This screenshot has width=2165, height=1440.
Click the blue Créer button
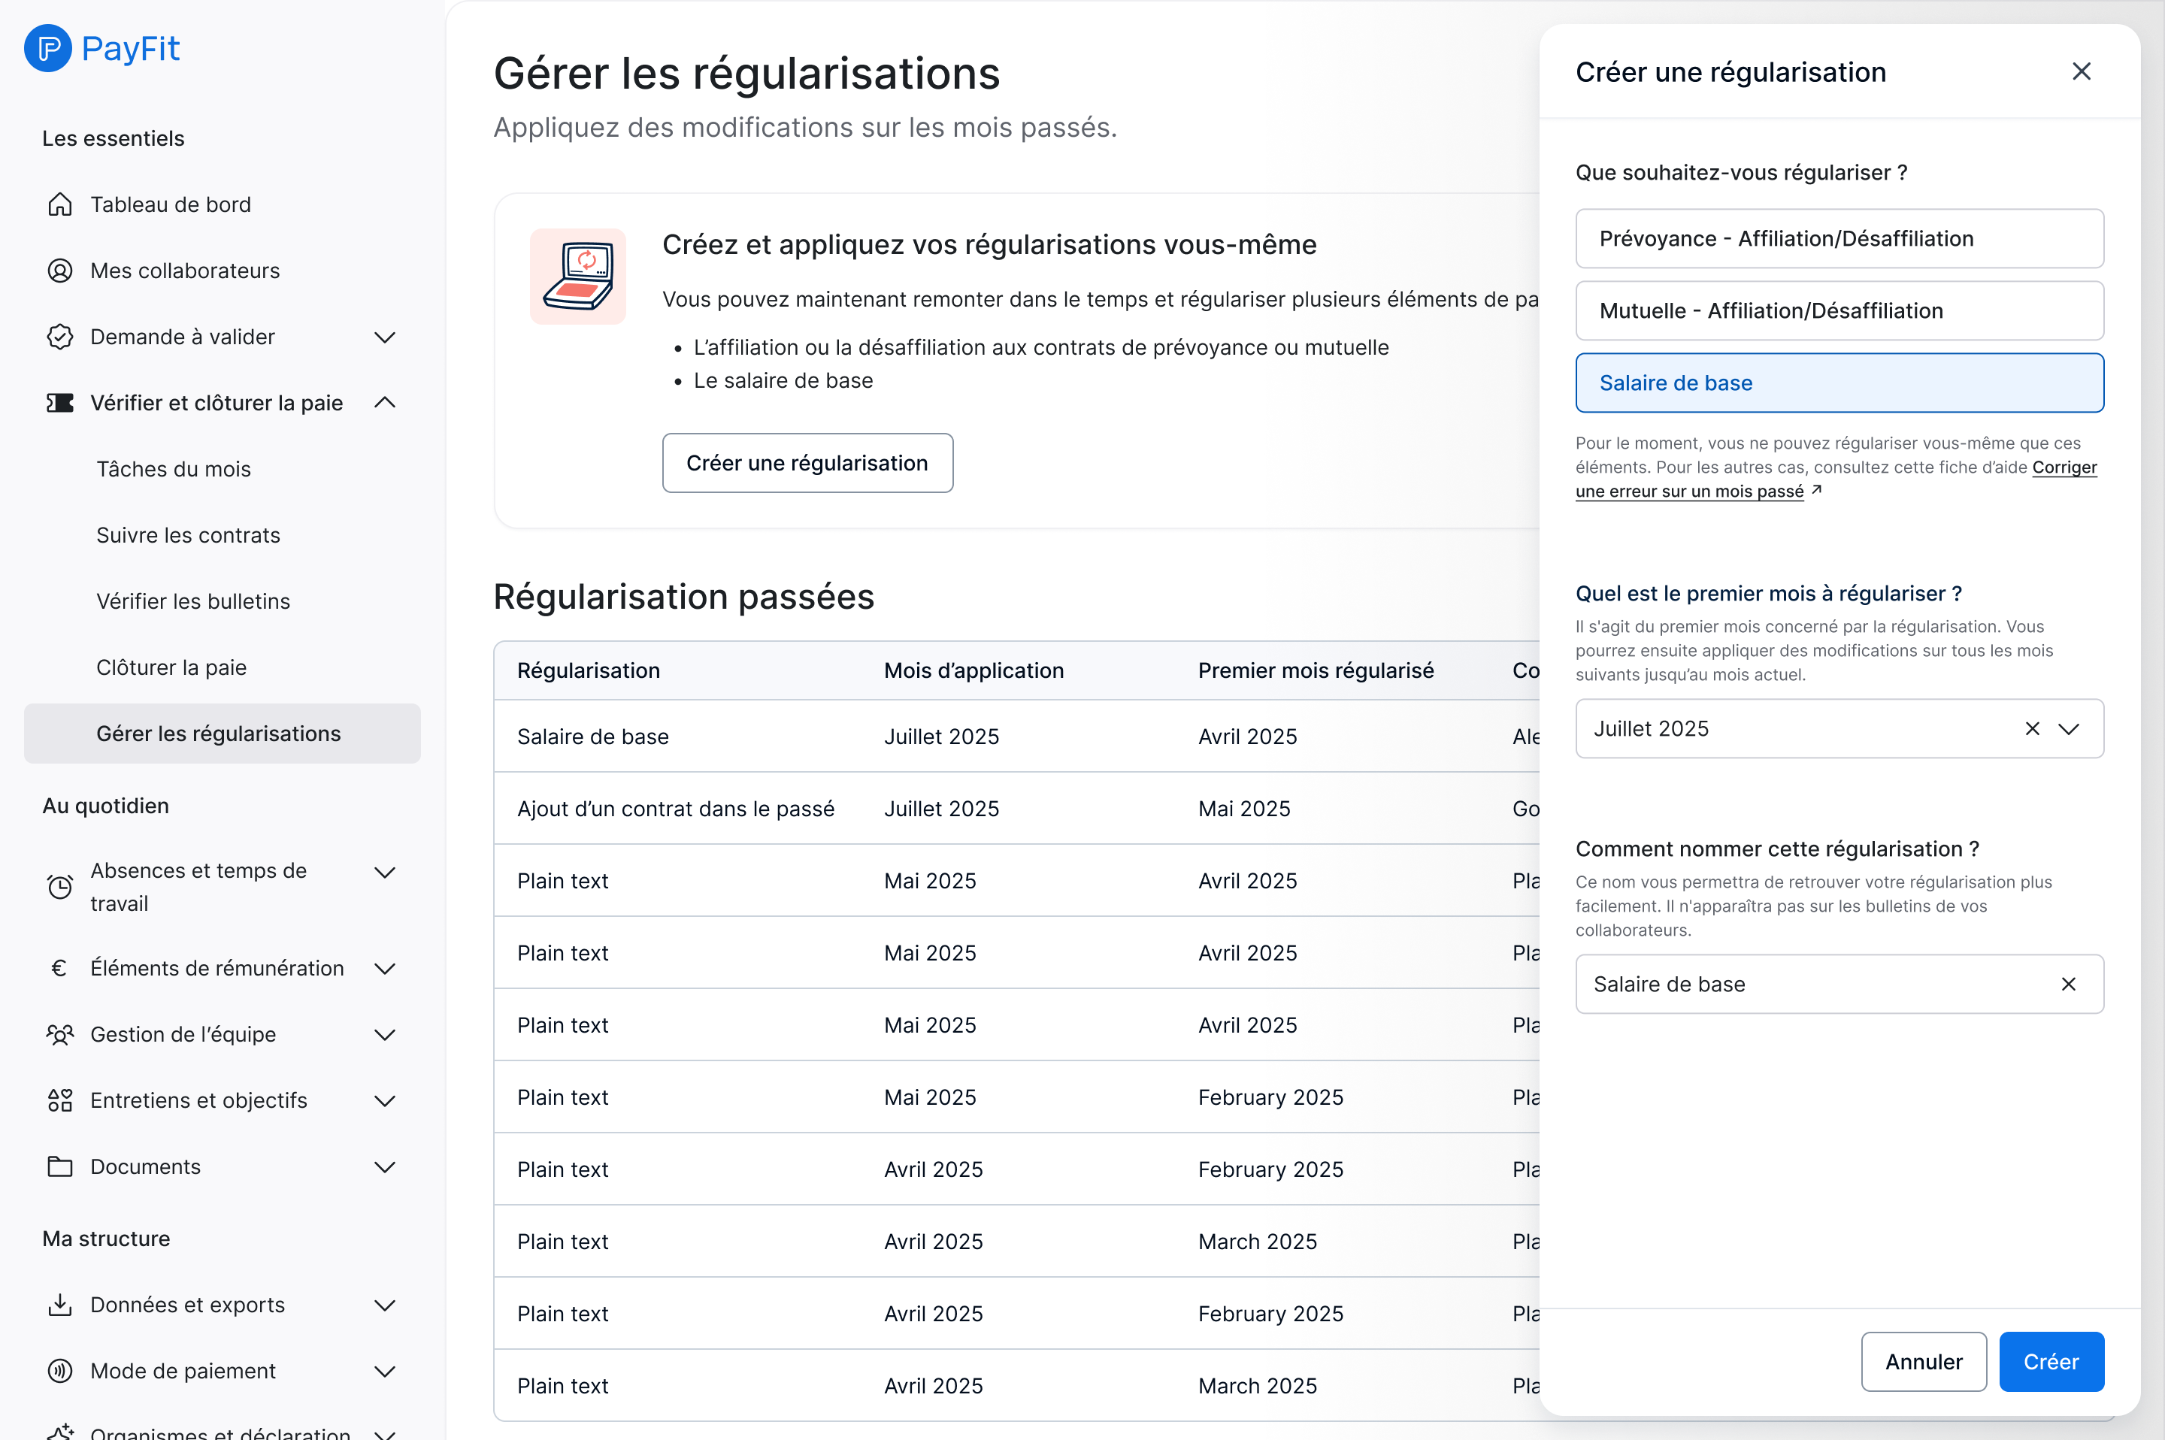click(2051, 1361)
